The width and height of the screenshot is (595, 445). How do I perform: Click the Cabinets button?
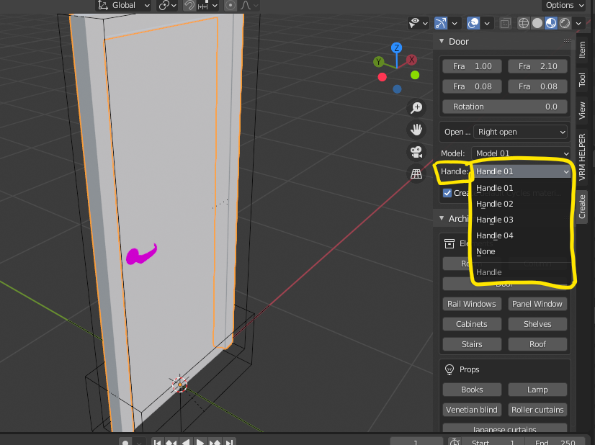[x=472, y=324]
